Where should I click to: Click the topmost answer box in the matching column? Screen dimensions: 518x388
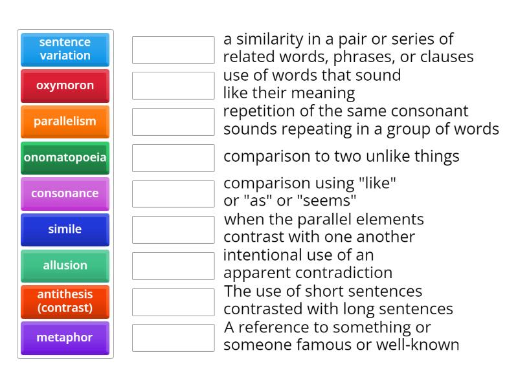172,50
